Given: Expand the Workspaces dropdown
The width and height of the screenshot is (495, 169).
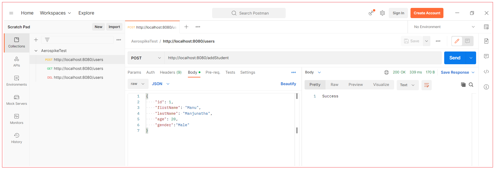Looking at the screenshot, I should [55, 13].
